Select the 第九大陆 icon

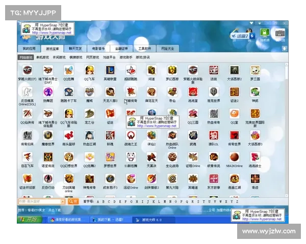click(172, 179)
